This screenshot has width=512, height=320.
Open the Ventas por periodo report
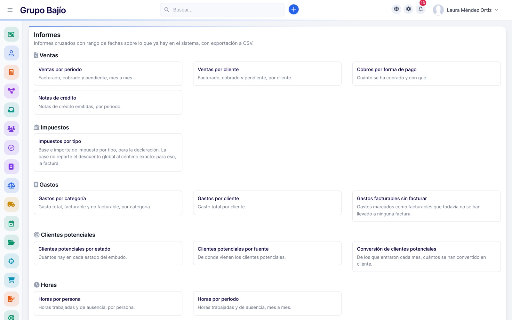pyautogui.click(x=108, y=74)
